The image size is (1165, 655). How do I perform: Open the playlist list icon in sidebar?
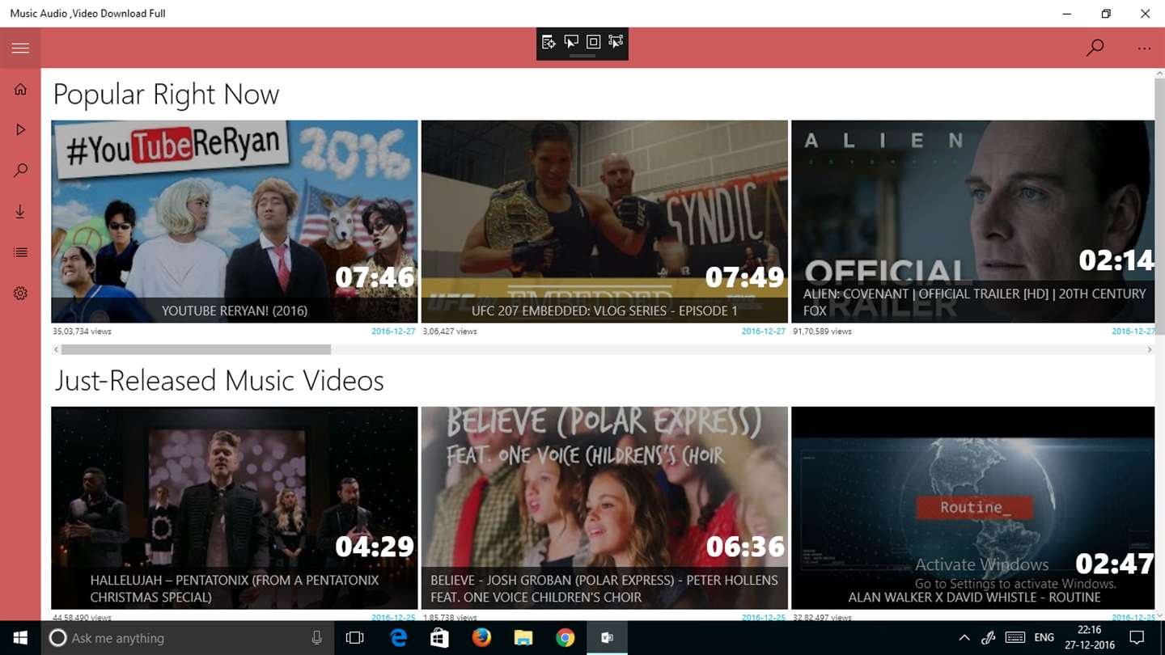tap(20, 252)
